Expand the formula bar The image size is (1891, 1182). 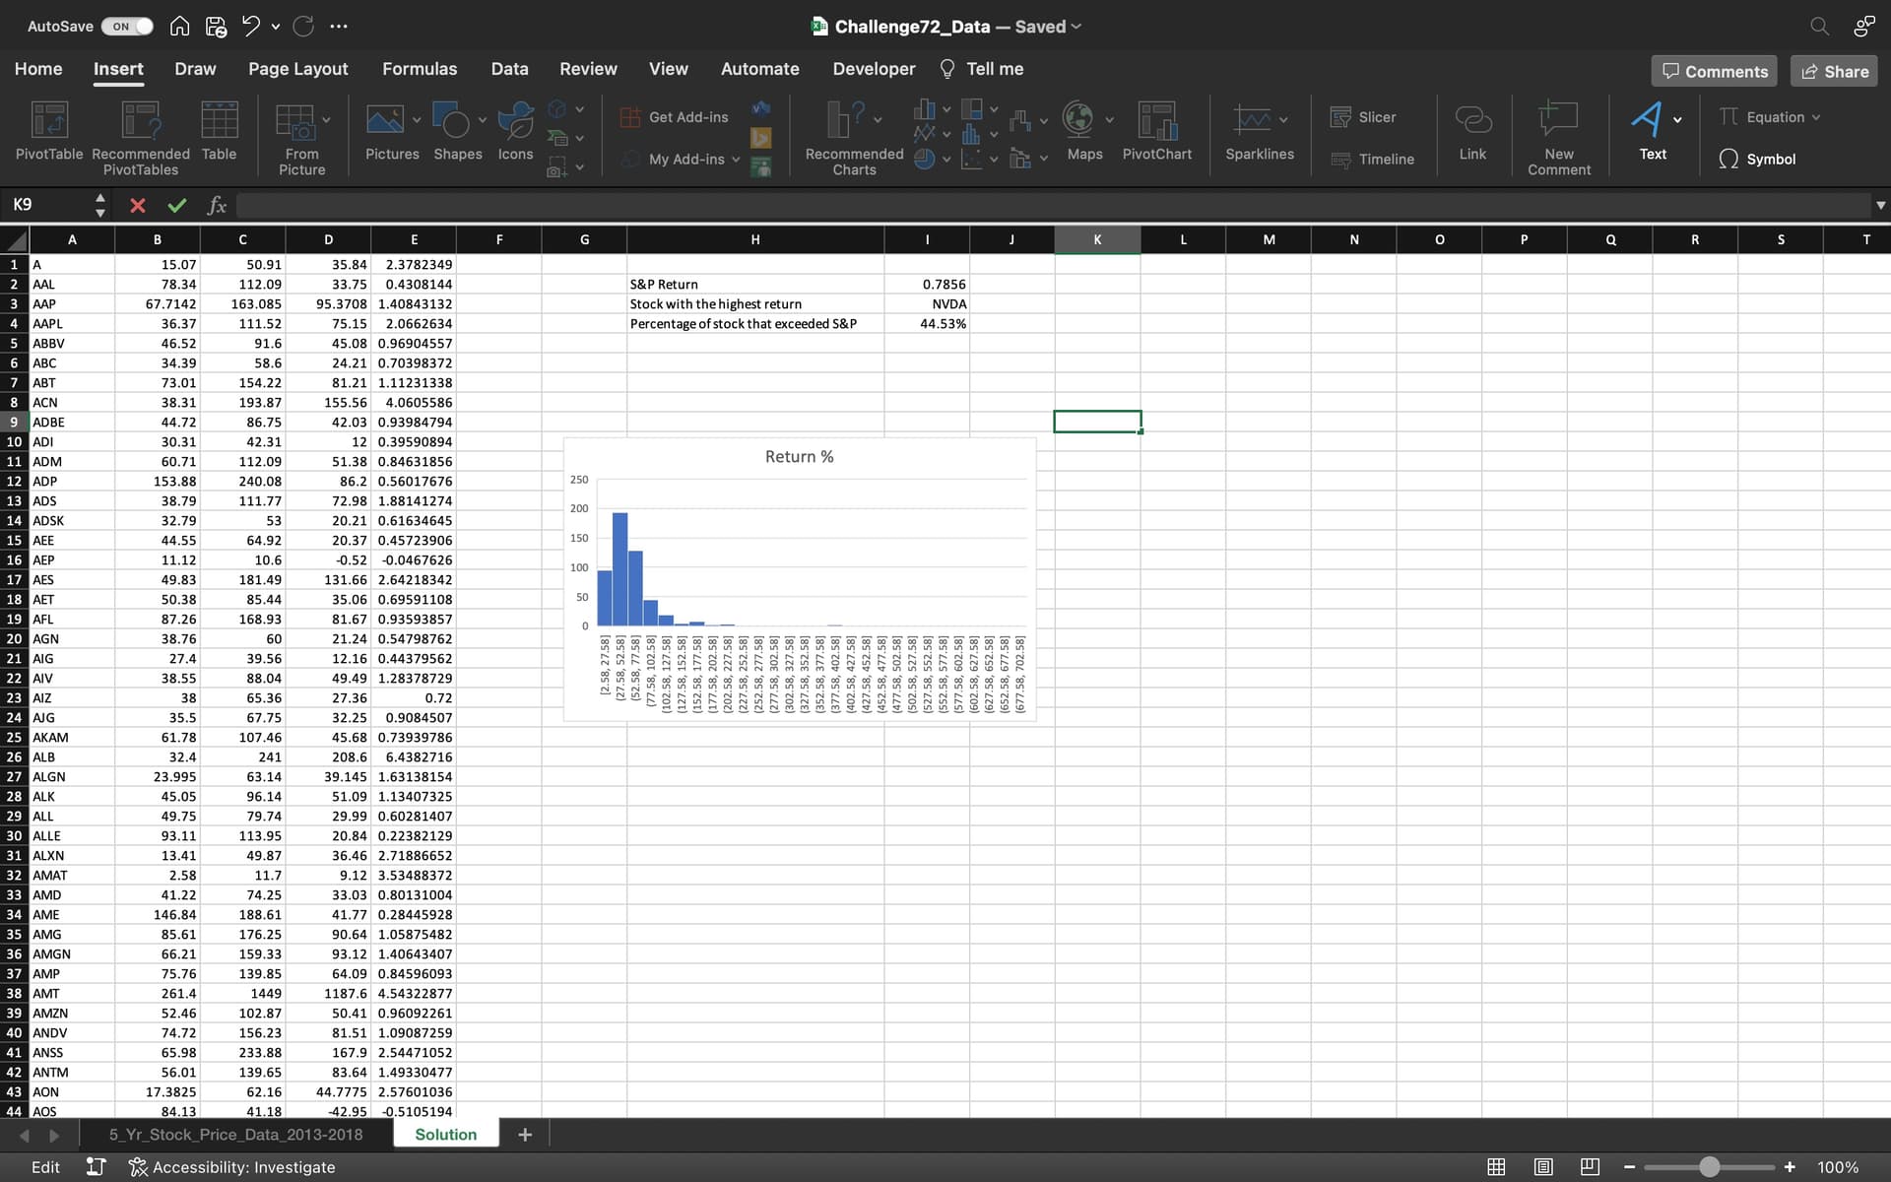(x=1880, y=205)
